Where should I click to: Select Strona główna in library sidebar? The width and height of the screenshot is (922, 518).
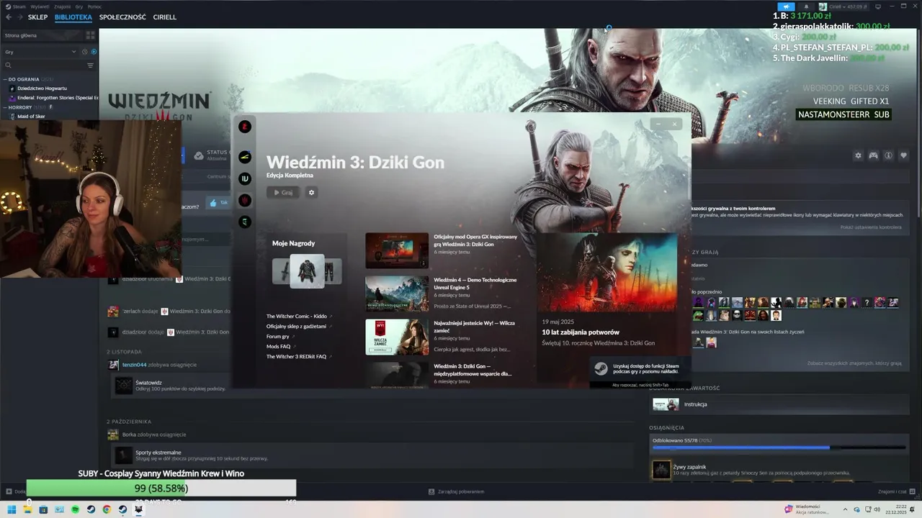(x=42, y=35)
